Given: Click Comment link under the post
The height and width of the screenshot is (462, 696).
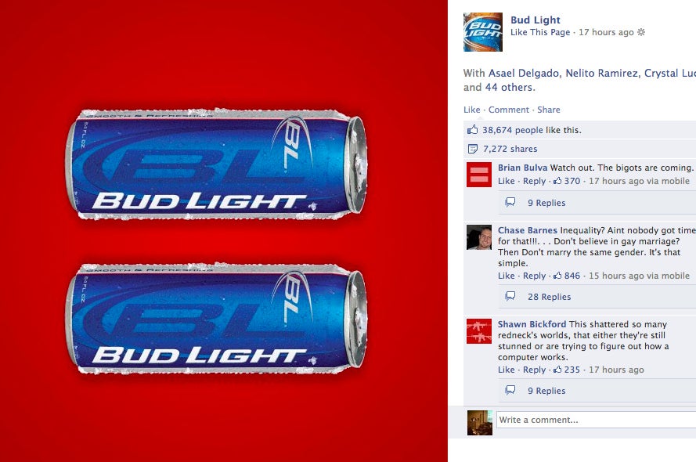Looking at the screenshot, I should click(x=509, y=110).
